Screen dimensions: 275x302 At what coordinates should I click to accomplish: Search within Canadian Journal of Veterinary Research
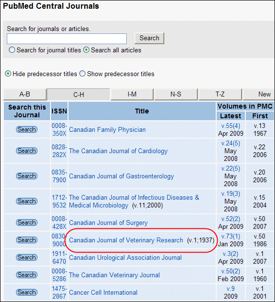point(27,240)
